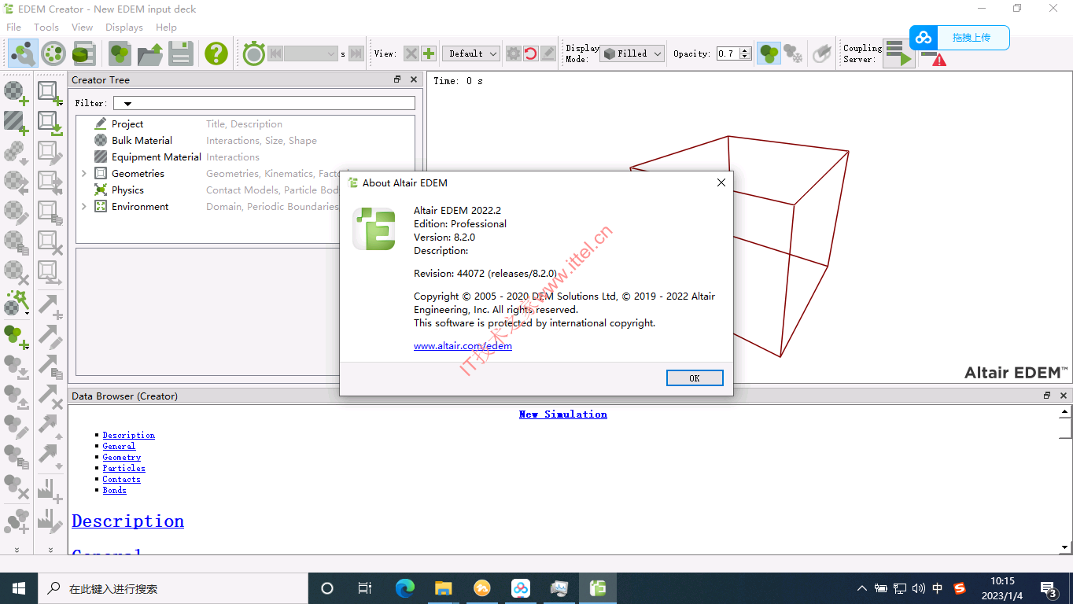Open the Help menu
1073x604 pixels.
click(166, 27)
